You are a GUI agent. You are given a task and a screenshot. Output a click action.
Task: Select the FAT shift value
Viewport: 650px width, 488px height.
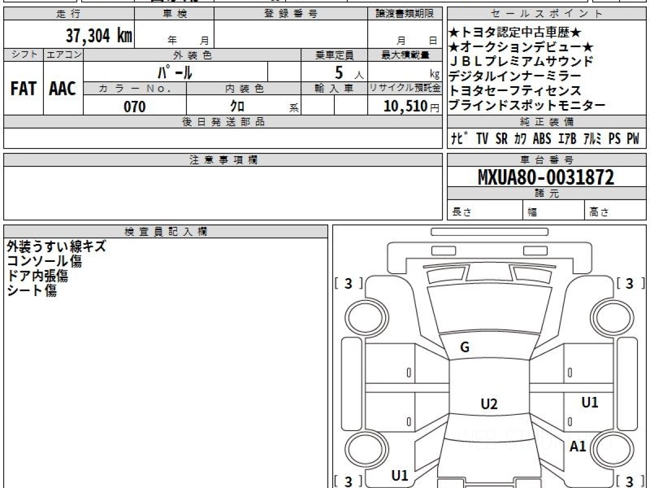(23, 89)
